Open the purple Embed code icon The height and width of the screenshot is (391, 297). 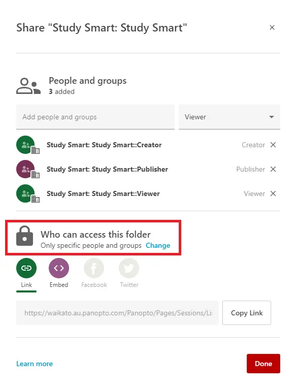click(x=59, y=268)
